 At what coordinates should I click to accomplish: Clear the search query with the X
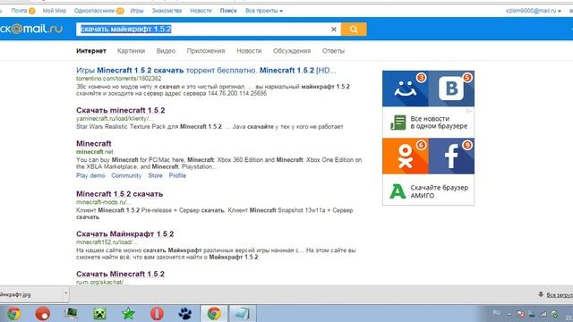click(334, 30)
